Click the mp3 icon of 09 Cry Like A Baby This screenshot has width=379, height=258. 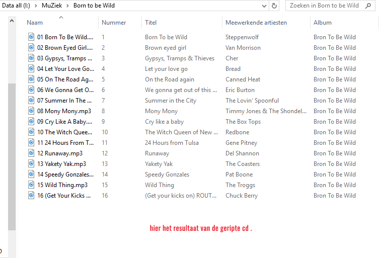click(x=31, y=121)
